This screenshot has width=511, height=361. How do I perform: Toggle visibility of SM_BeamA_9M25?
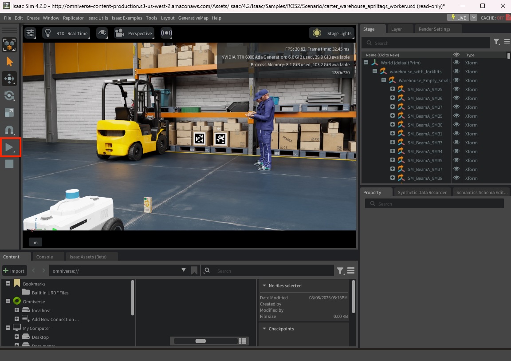(456, 89)
